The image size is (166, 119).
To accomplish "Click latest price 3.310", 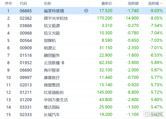I will pyautogui.click(x=107, y=26).
